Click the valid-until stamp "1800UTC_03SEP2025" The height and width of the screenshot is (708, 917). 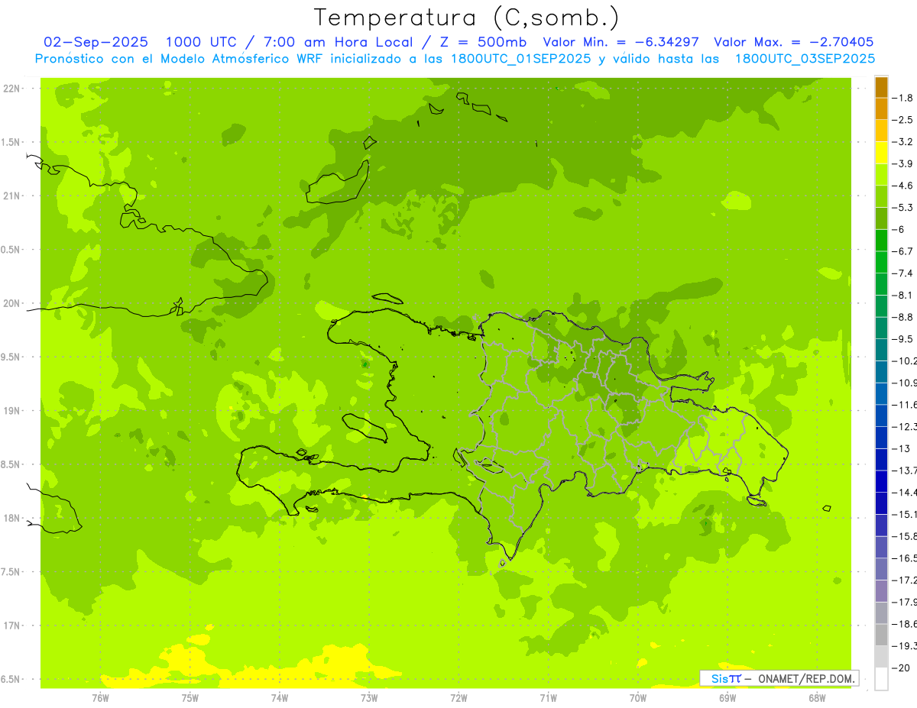coord(805,59)
